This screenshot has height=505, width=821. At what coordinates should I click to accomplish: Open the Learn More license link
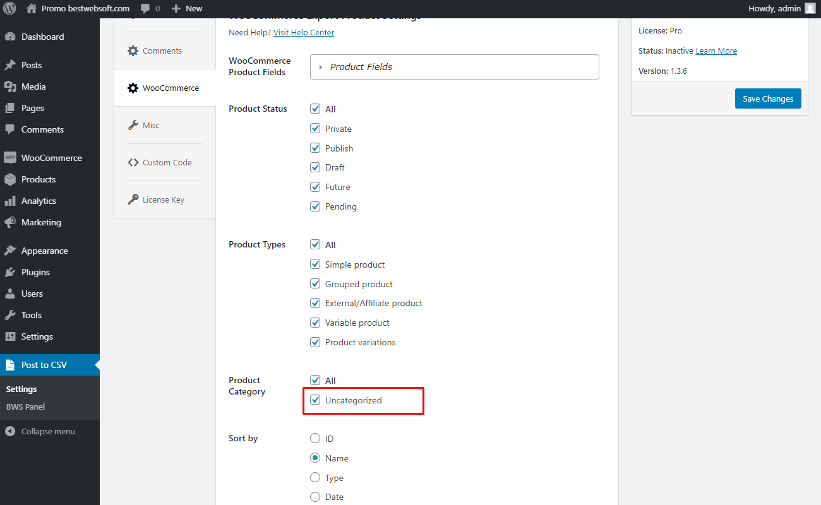[x=716, y=51]
